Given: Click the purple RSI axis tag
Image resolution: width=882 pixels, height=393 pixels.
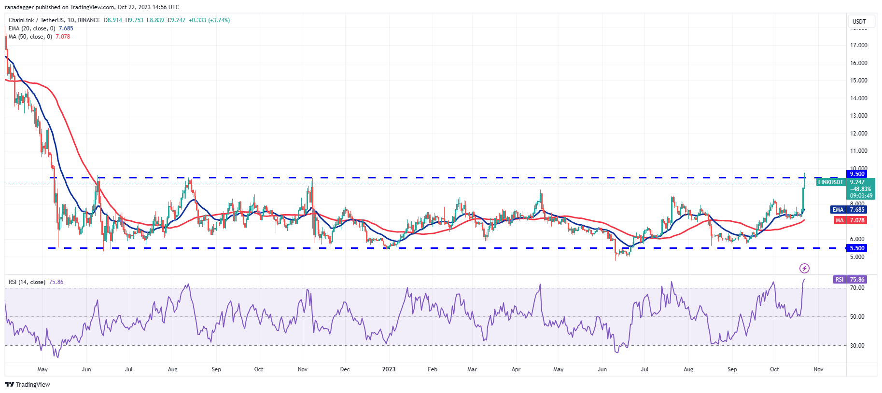Looking at the screenshot, I should [x=840, y=280].
